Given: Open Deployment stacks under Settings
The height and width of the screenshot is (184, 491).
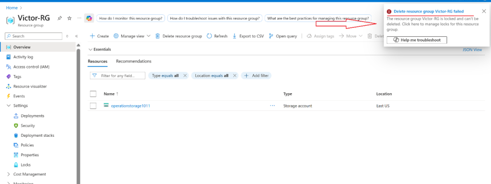Looking at the screenshot, I should click(x=37, y=135).
